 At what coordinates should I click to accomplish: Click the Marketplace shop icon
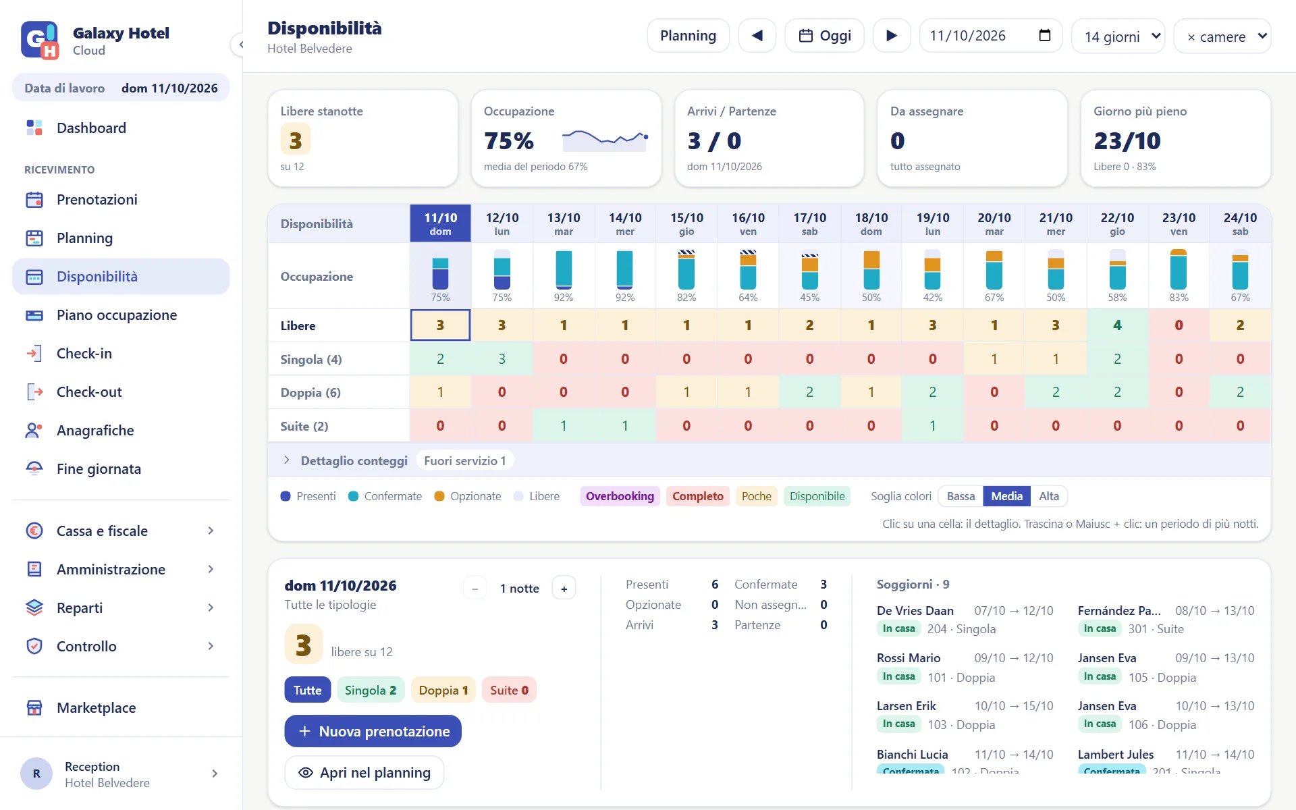tap(34, 707)
